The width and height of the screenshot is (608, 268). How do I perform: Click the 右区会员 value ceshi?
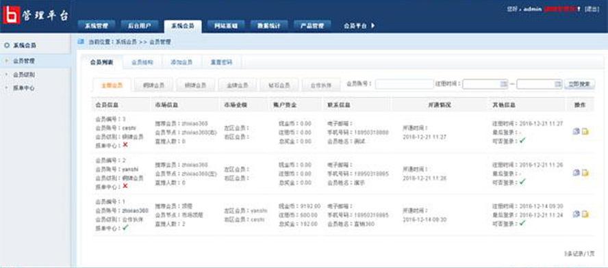[258, 219]
